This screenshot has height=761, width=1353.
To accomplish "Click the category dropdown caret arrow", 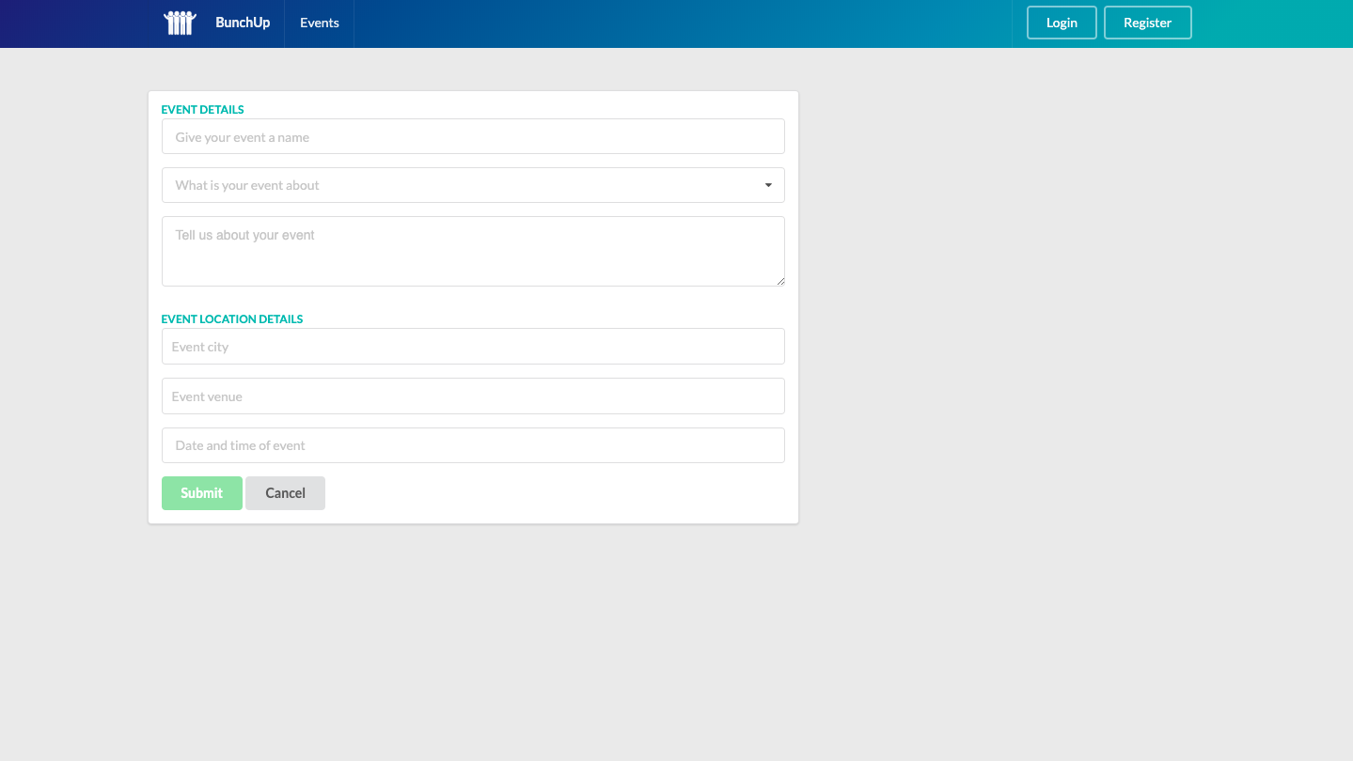I will click(768, 185).
